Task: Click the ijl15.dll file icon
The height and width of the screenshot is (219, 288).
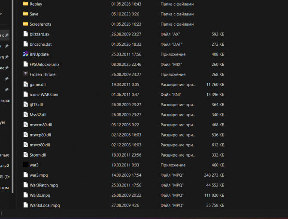Action: click(26, 104)
